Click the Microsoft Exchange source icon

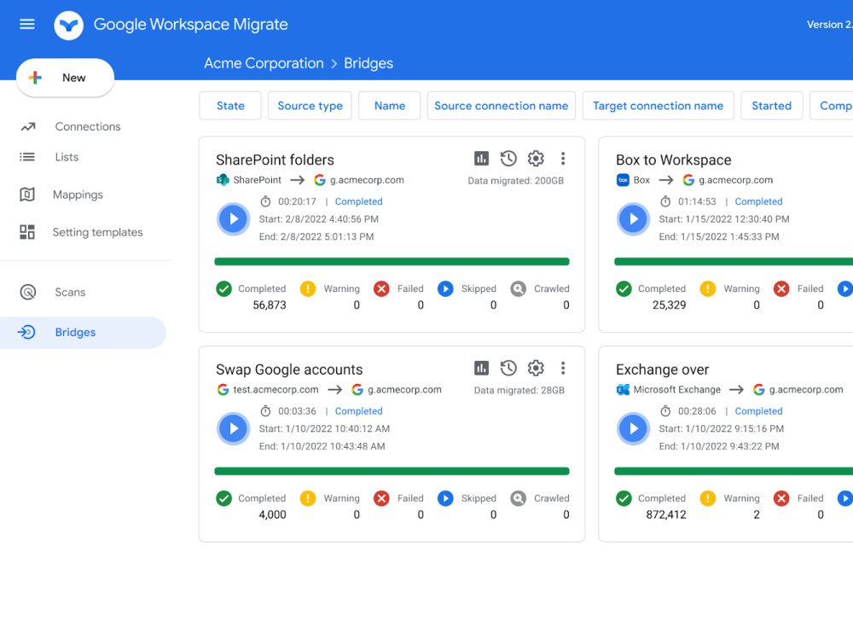coord(623,390)
